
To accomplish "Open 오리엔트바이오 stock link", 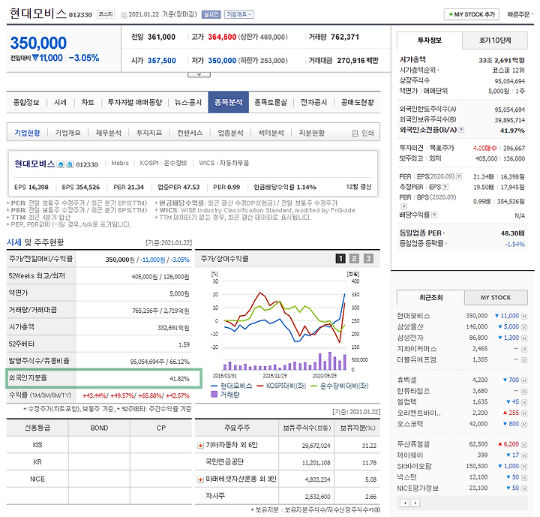I will click(418, 413).
